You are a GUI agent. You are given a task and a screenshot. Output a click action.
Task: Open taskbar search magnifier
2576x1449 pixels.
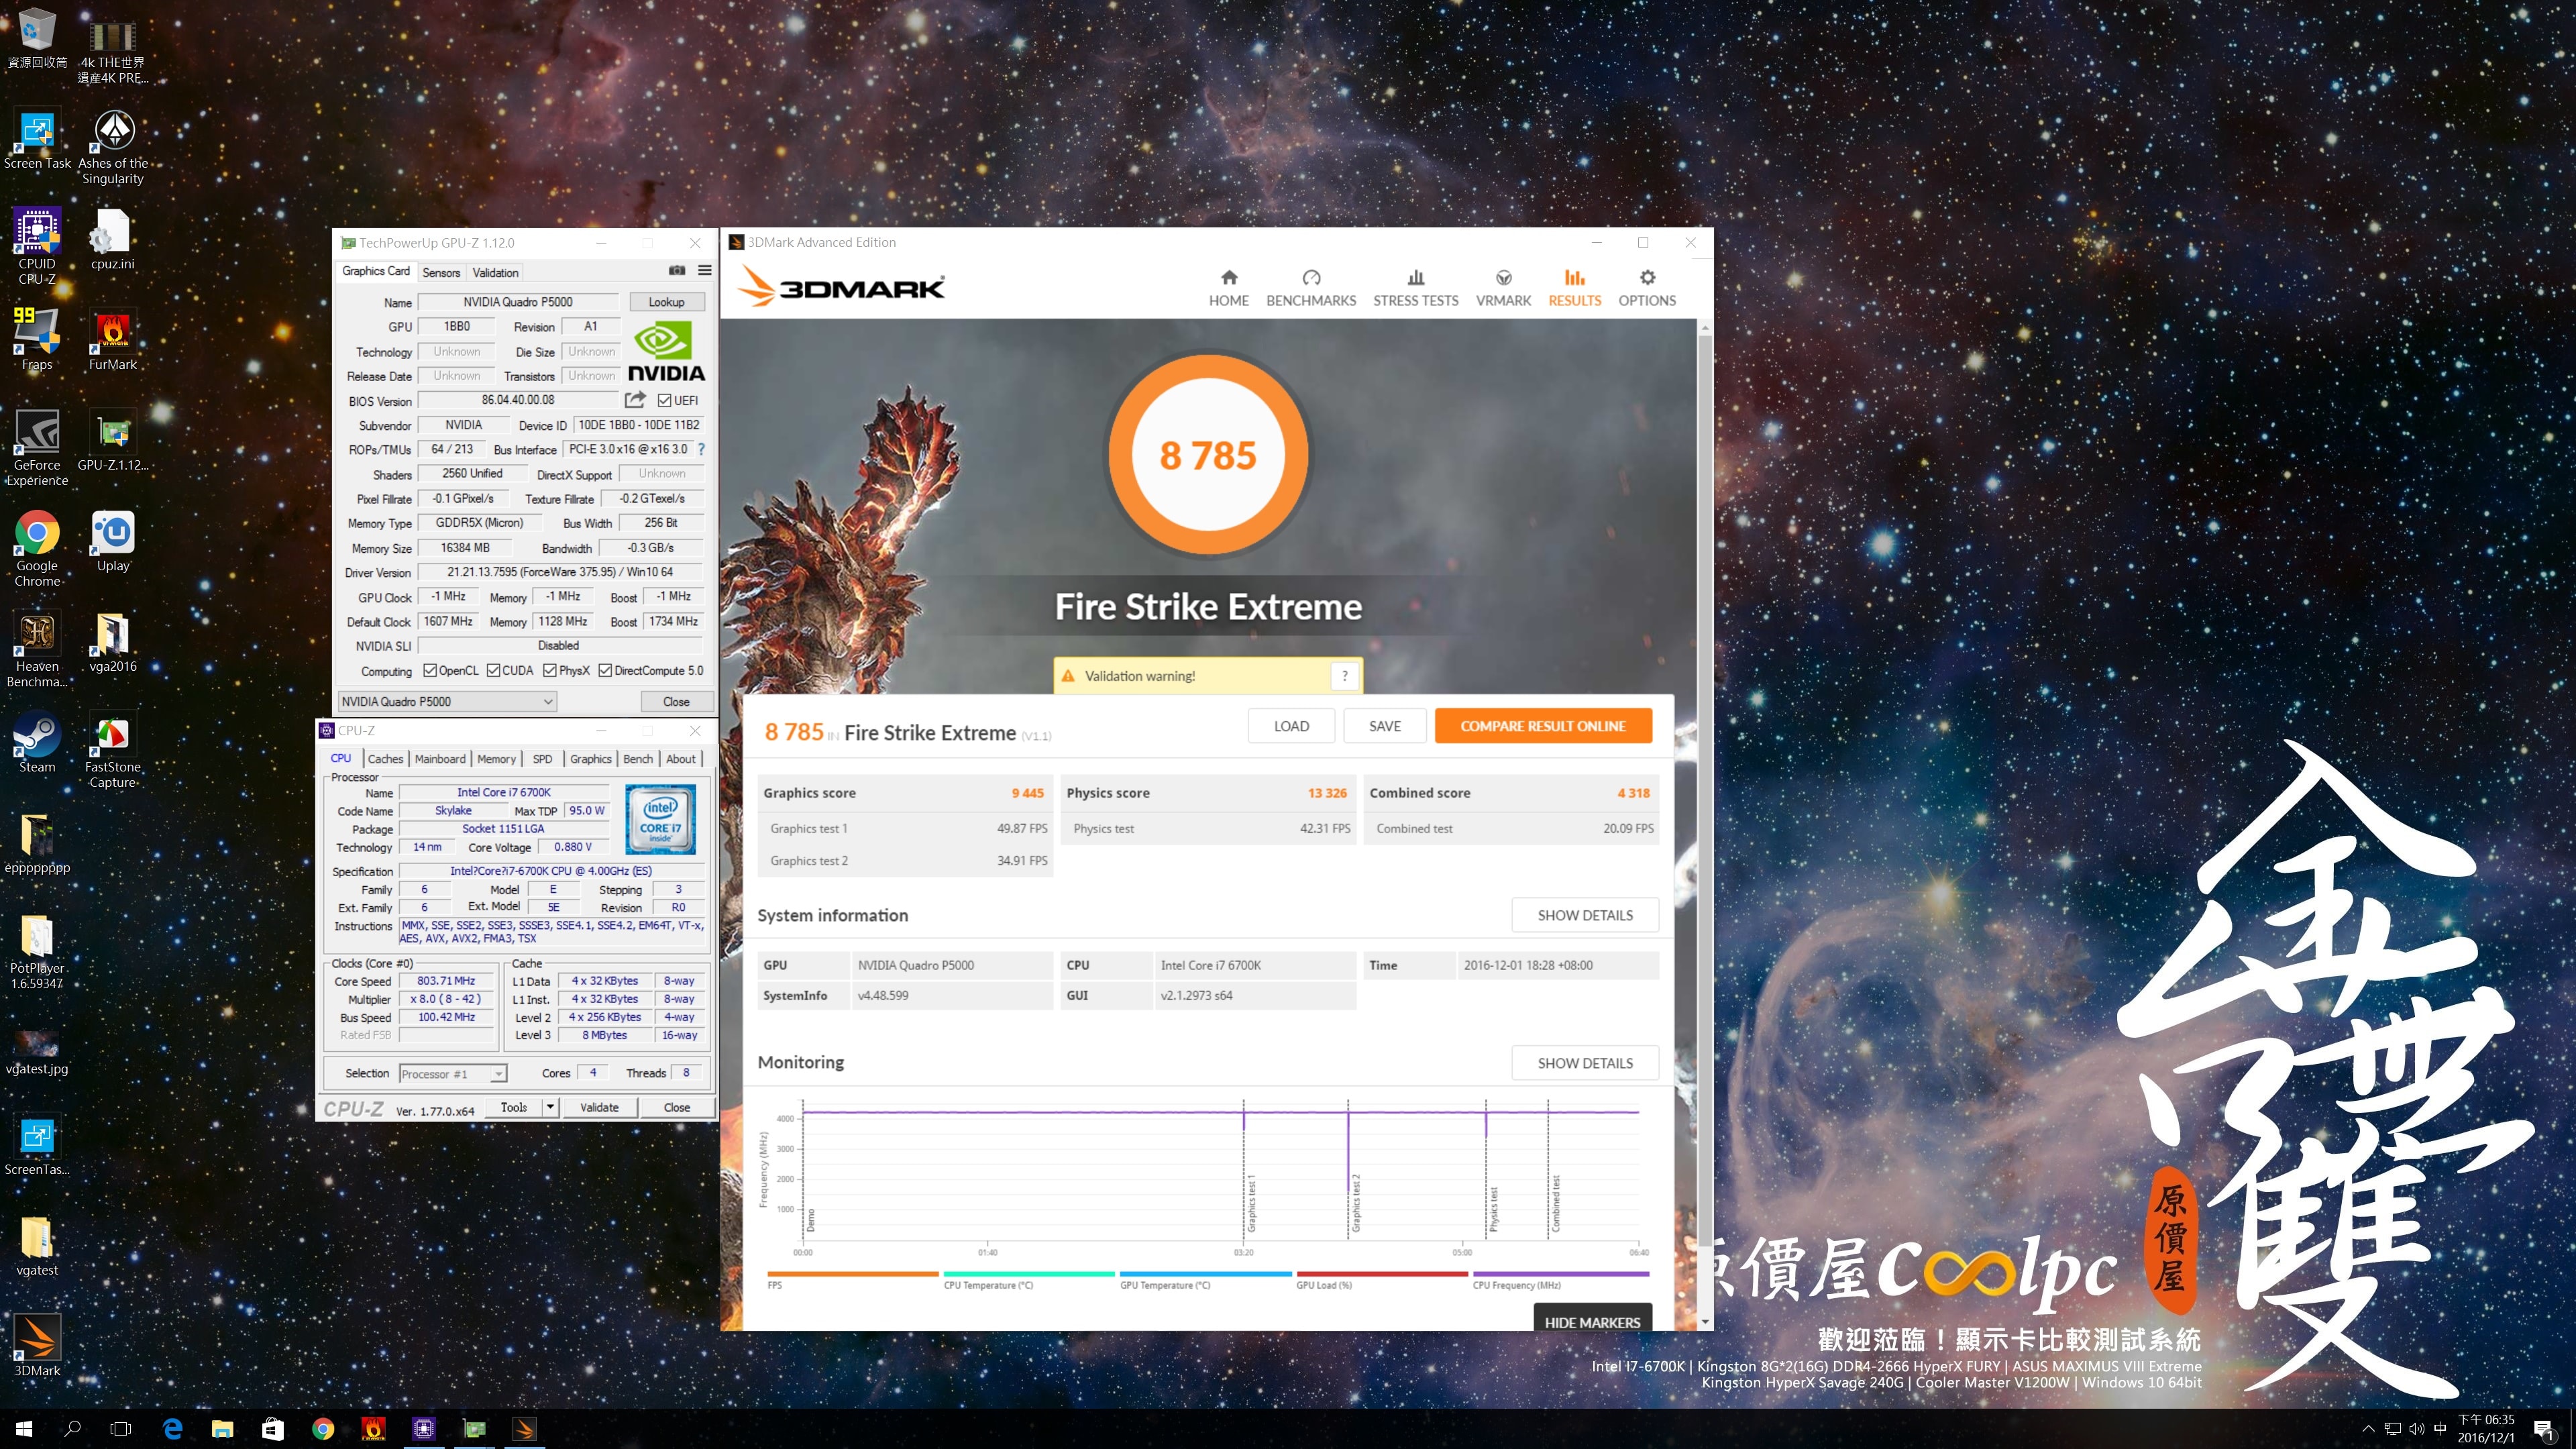(x=72, y=1429)
